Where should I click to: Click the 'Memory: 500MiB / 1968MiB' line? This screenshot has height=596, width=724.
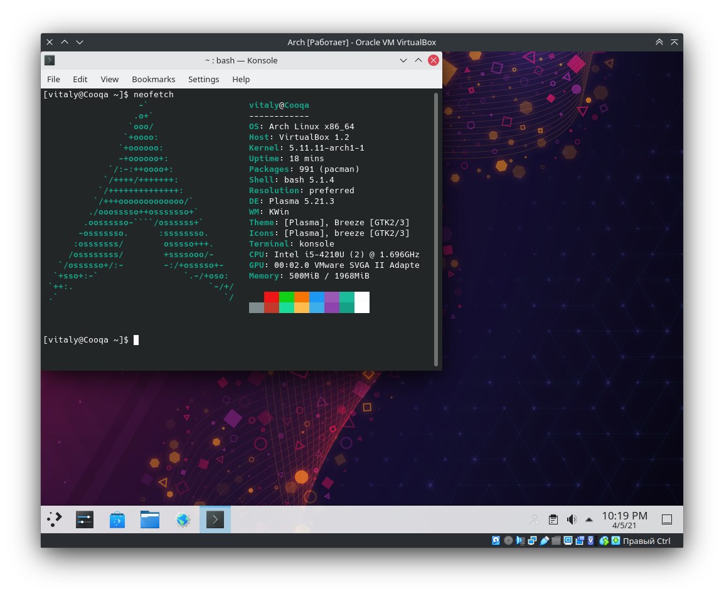click(309, 275)
